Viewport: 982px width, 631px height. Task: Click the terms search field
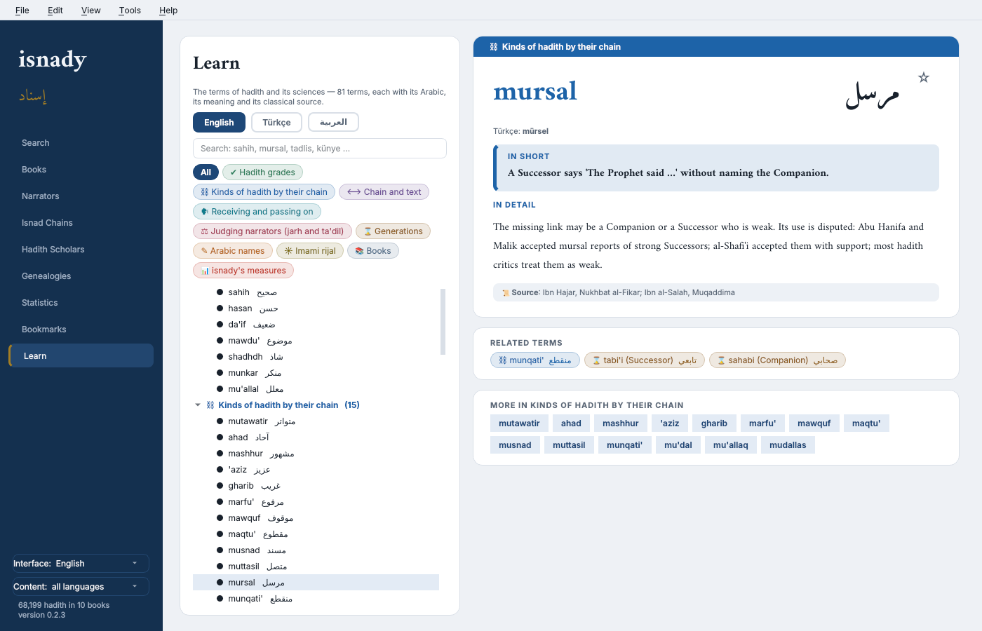tap(320, 149)
